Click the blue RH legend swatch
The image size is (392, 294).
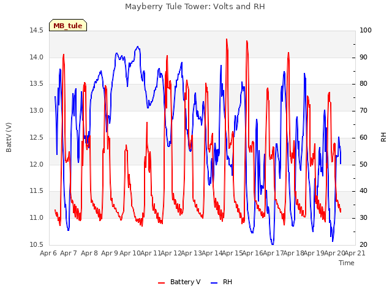tap(214, 282)
